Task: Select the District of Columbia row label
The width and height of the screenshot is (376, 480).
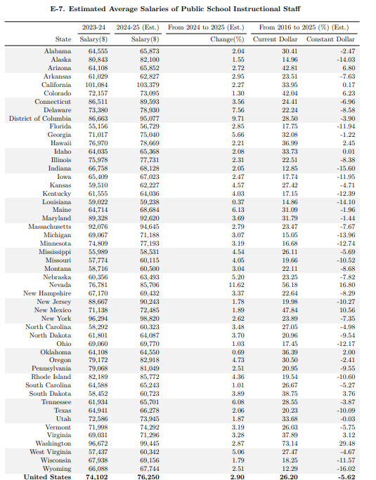Action: pyautogui.click(x=40, y=119)
